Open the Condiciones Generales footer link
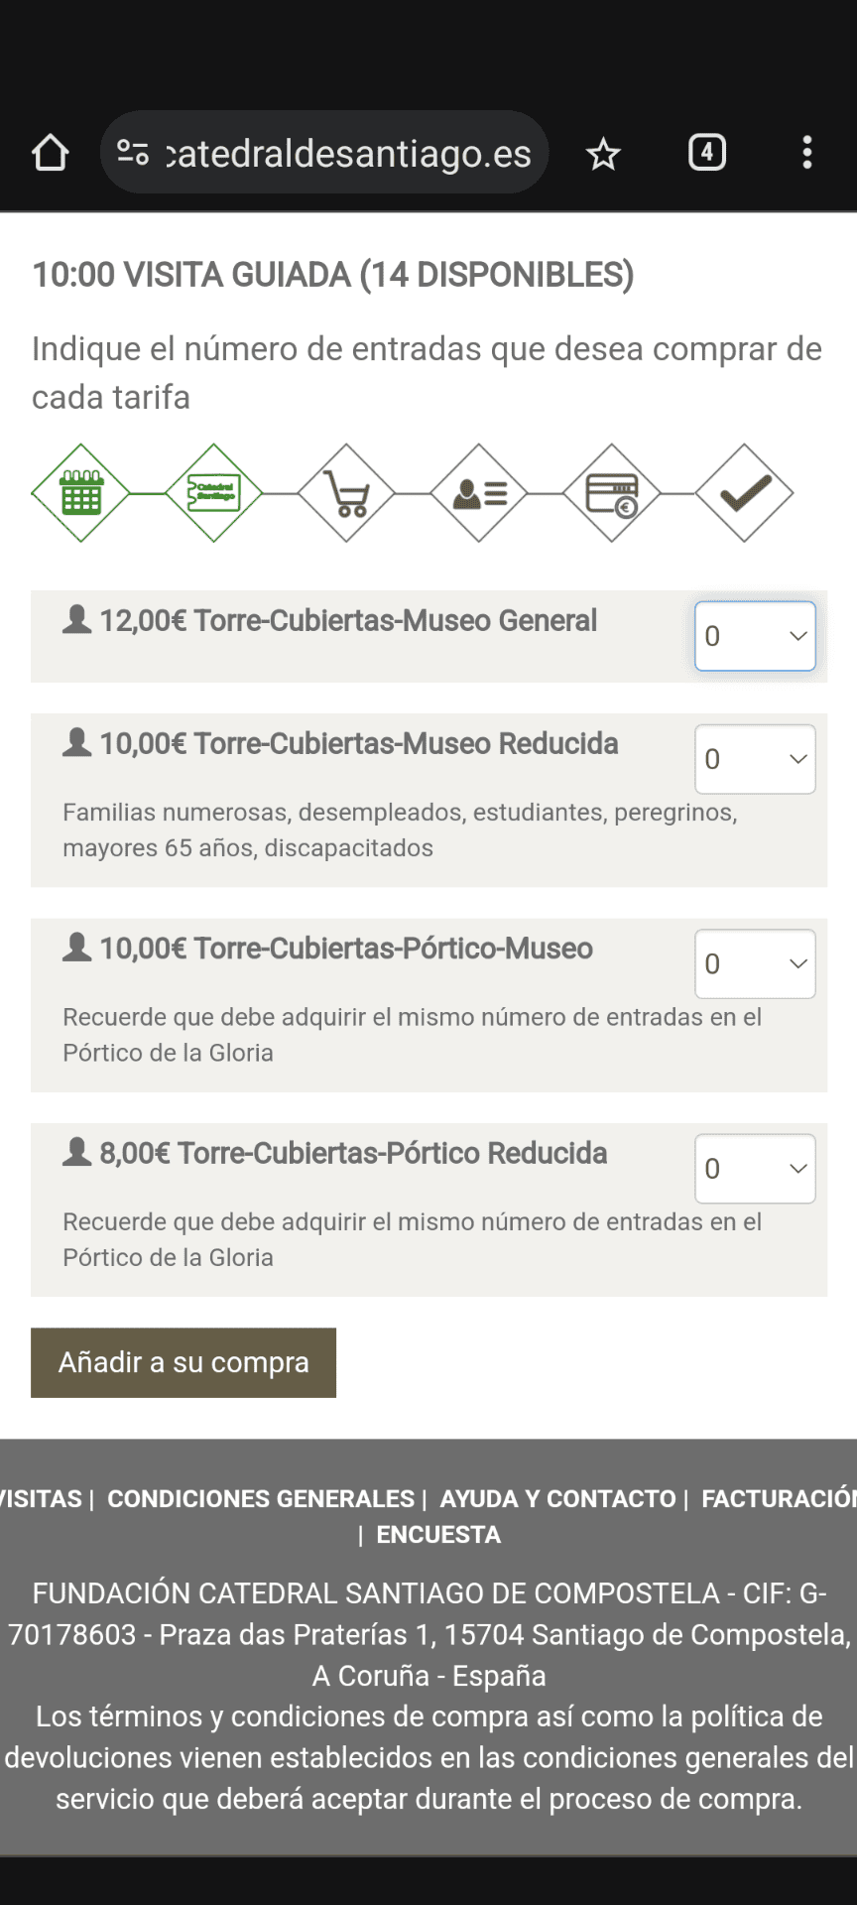The height and width of the screenshot is (1905, 857). [261, 1498]
